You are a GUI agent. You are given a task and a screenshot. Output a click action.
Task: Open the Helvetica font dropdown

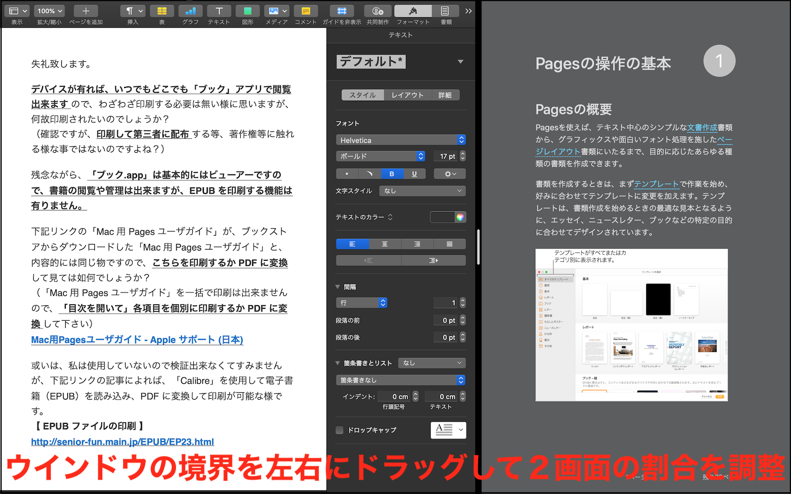tap(401, 140)
